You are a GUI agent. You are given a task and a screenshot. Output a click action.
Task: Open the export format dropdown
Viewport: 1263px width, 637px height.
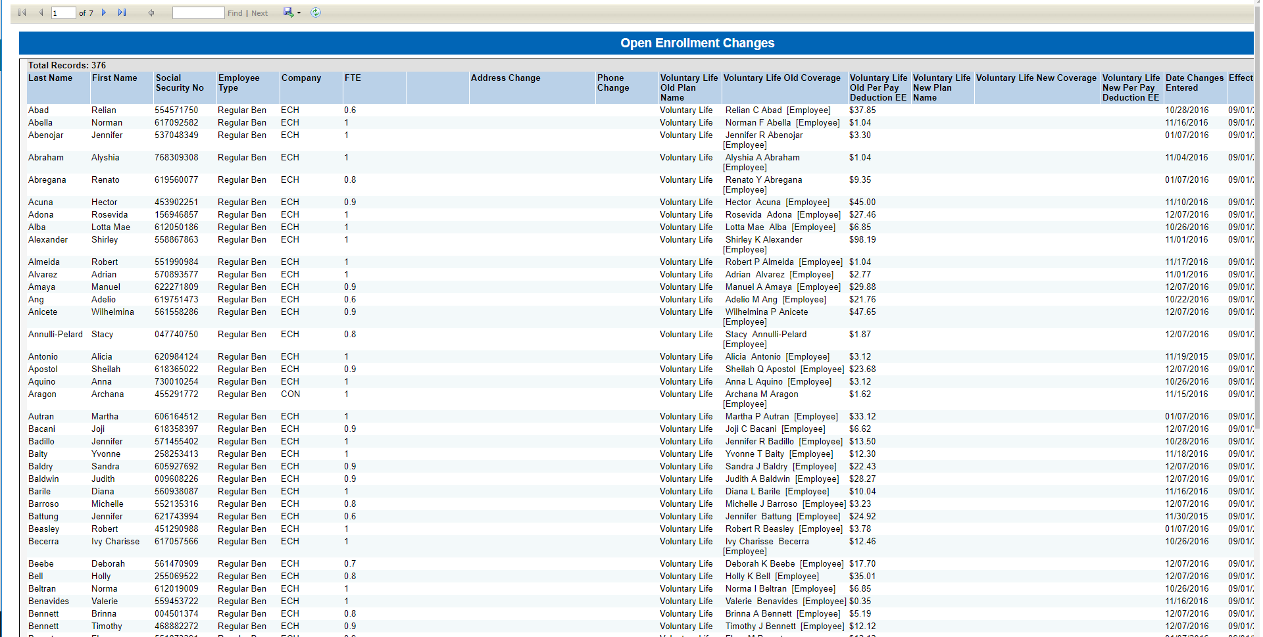click(x=292, y=12)
